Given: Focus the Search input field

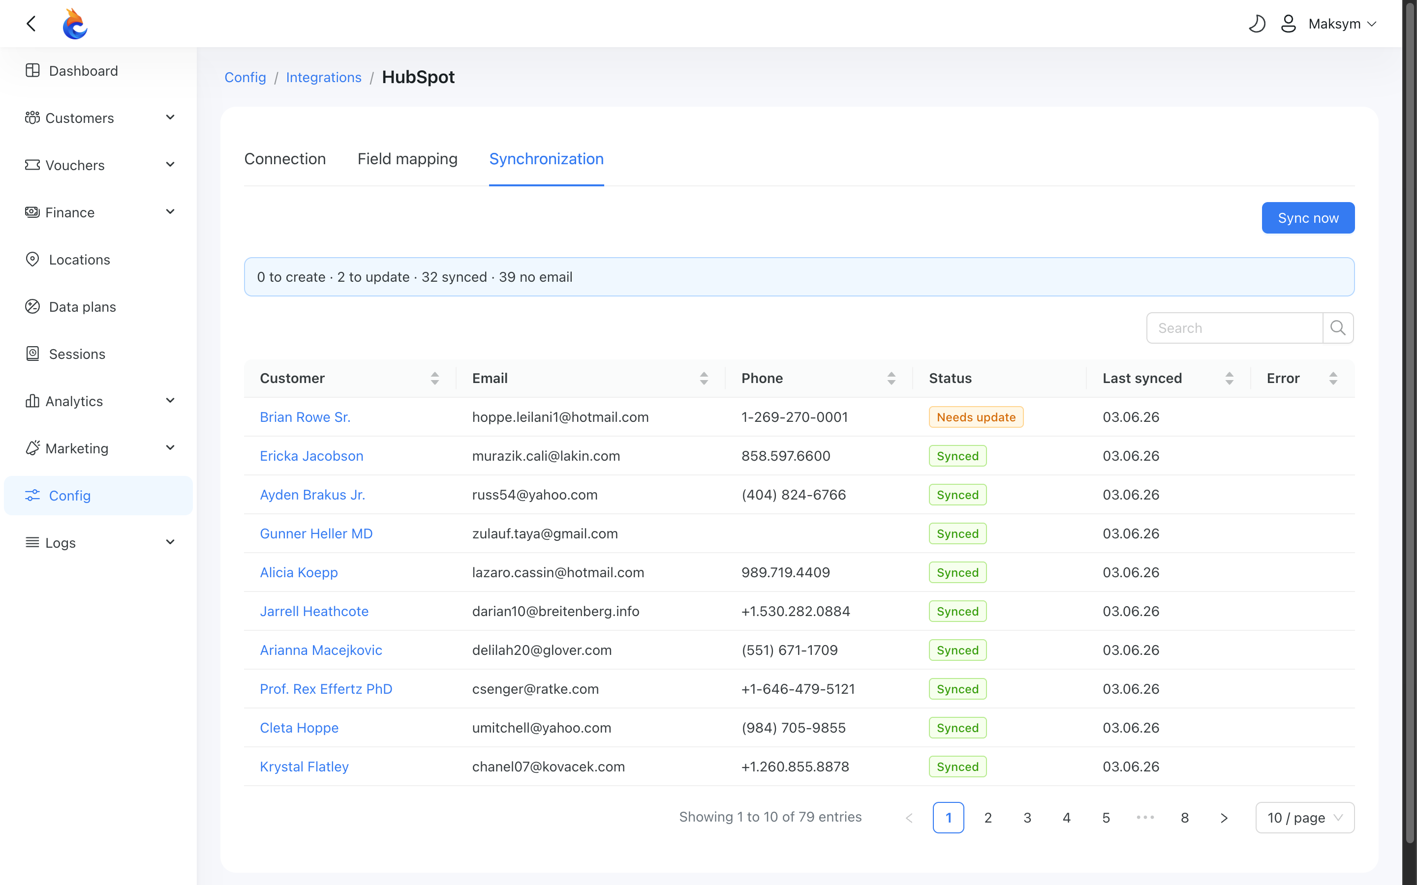Looking at the screenshot, I should coord(1234,328).
